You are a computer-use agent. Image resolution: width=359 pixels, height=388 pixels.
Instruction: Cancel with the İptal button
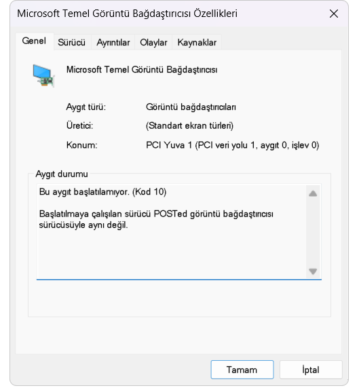pos(311,370)
